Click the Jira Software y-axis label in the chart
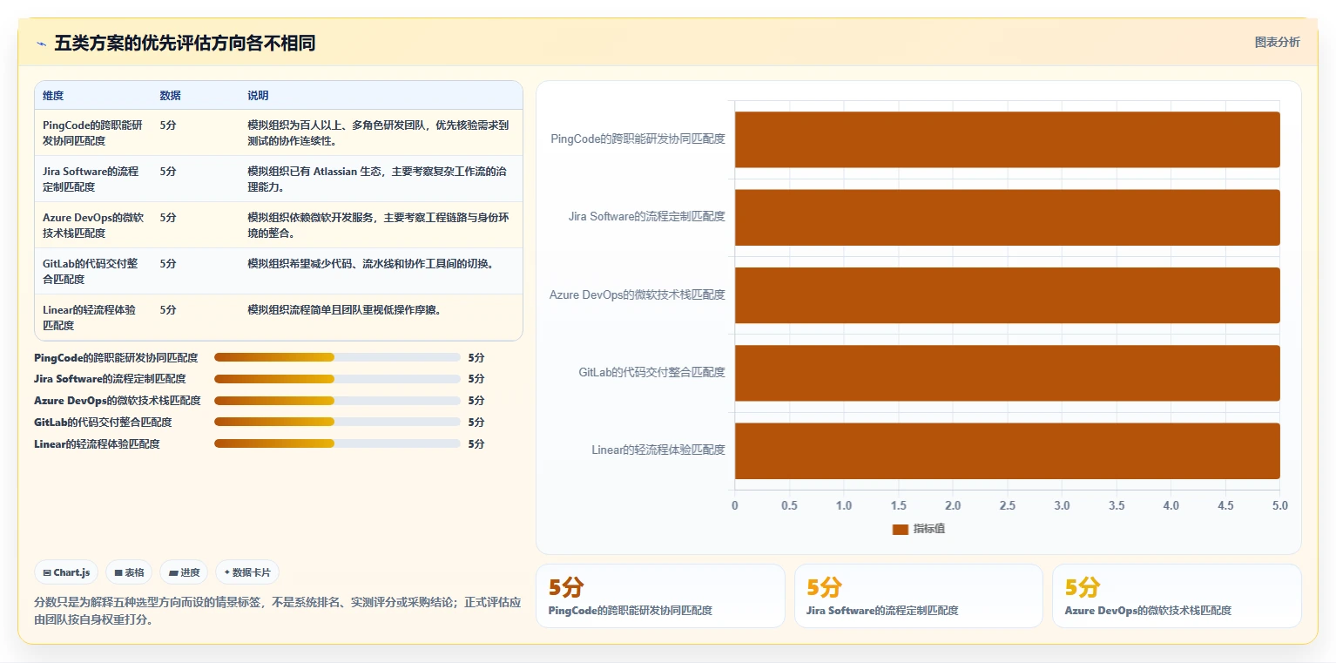1336x663 pixels. pos(646,216)
